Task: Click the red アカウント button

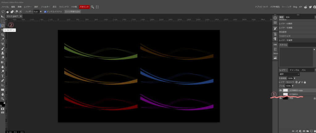Action: pyautogui.click(x=84, y=7)
